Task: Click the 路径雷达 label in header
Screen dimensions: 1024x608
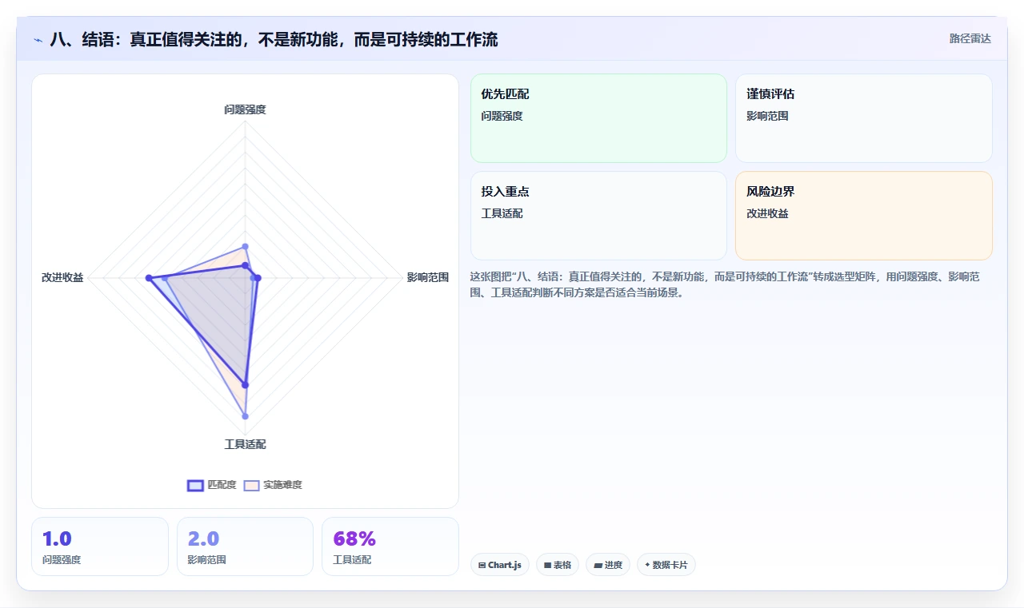Action: click(970, 38)
